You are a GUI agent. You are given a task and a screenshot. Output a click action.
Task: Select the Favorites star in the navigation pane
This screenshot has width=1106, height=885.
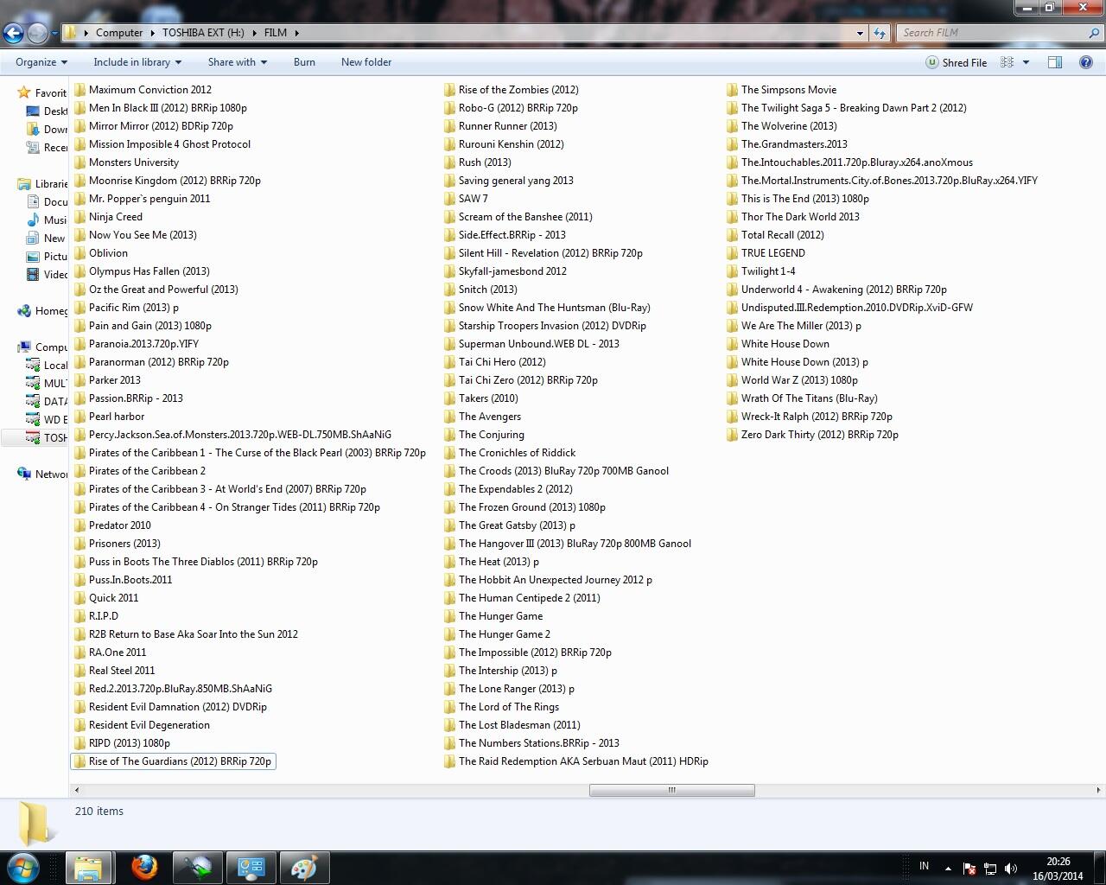pos(24,92)
